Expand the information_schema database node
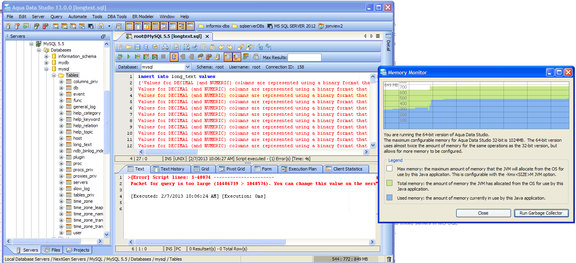The height and width of the screenshot is (263, 576). [x=46, y=56]
